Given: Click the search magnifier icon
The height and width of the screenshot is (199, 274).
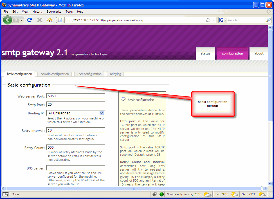Looking at the screenshot, I should click(x=268, y=20).
